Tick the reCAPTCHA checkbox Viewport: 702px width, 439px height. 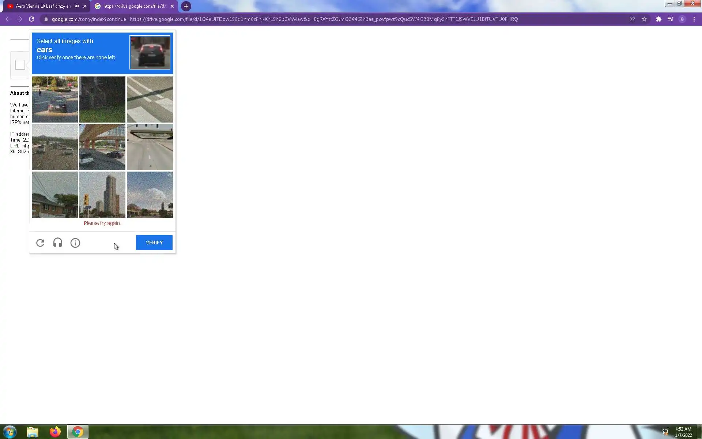pos(20,65)
